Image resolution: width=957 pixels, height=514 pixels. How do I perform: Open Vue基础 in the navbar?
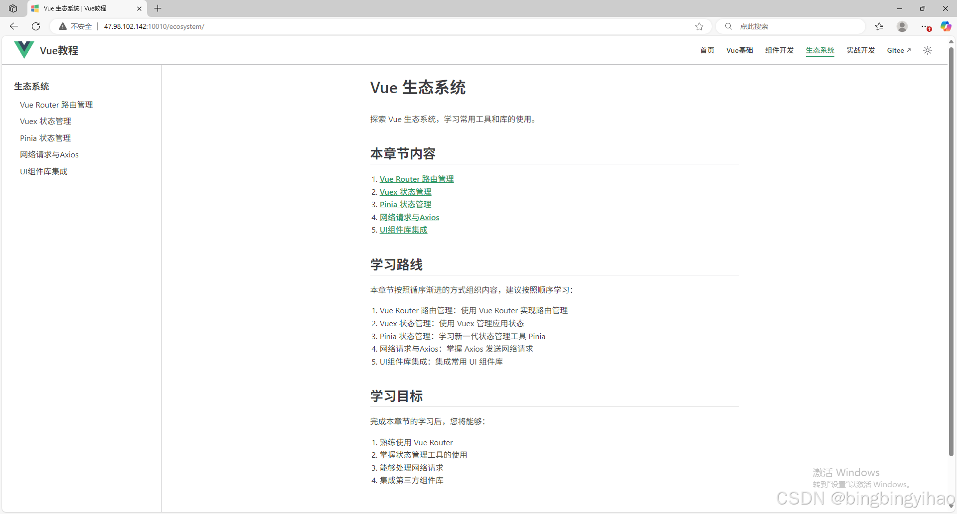pos(740,50)
